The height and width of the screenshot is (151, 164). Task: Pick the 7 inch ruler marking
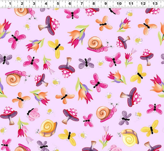click(82, 4)
